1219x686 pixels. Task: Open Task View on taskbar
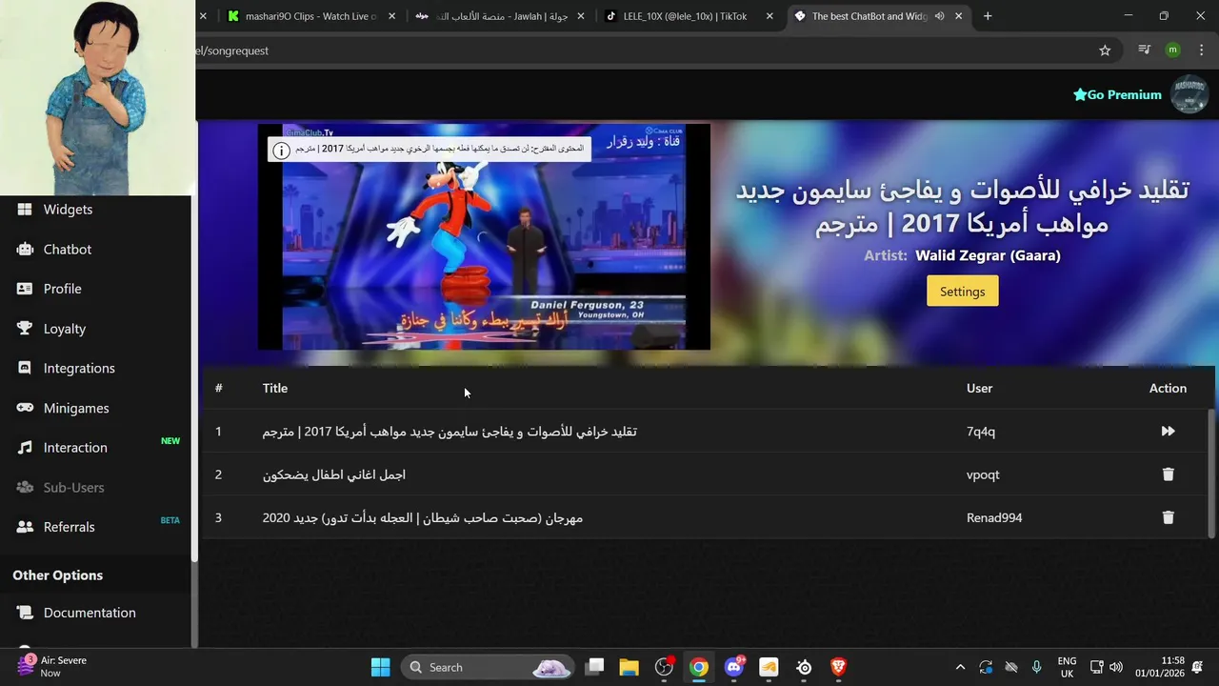594,667
